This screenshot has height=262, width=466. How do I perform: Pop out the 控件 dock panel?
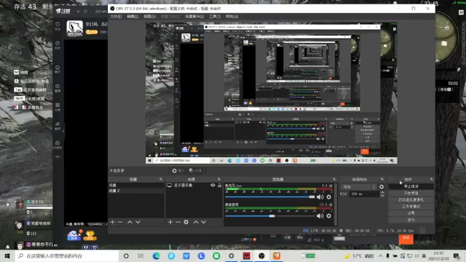432,179
